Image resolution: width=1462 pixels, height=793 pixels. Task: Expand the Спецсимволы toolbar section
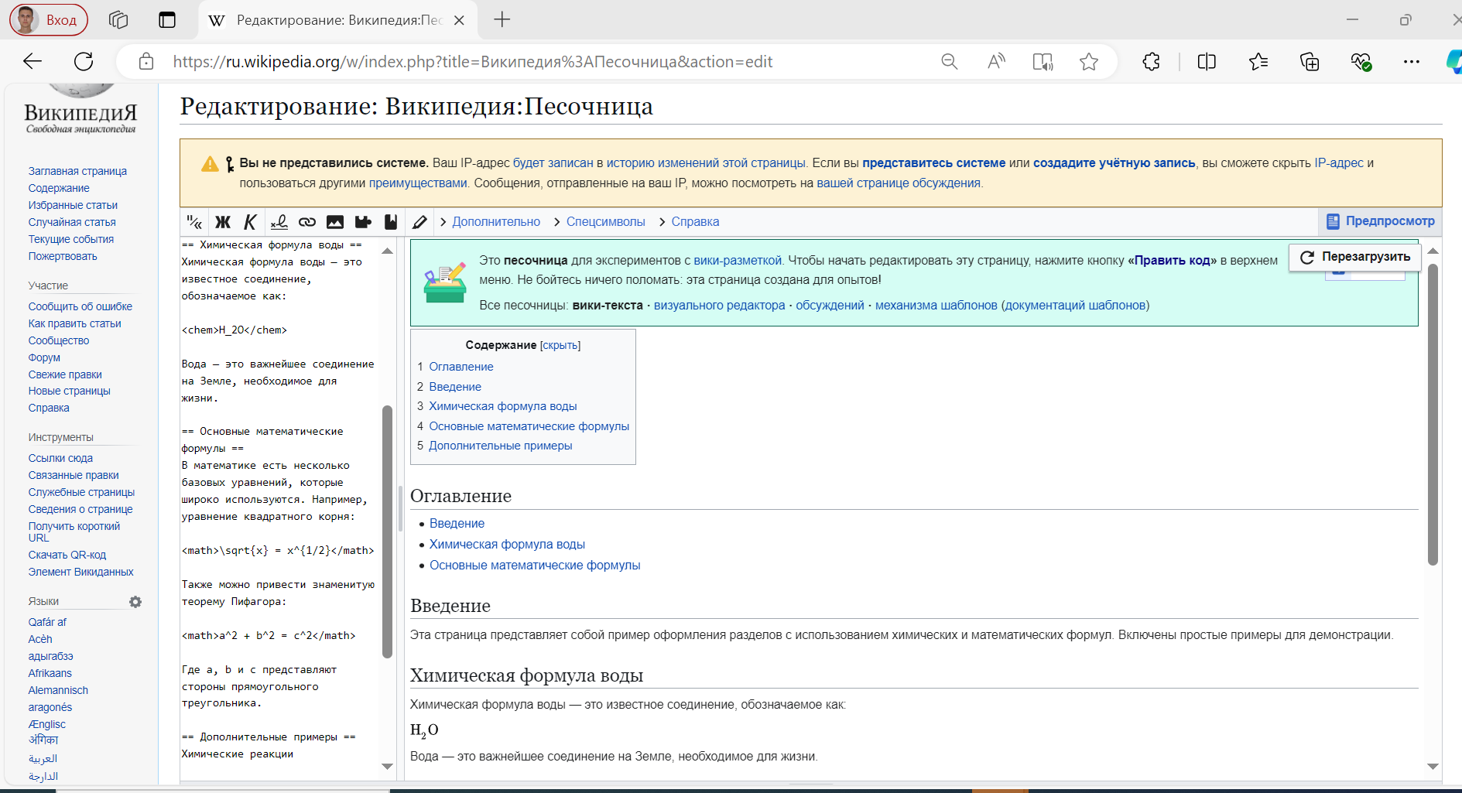605,222
